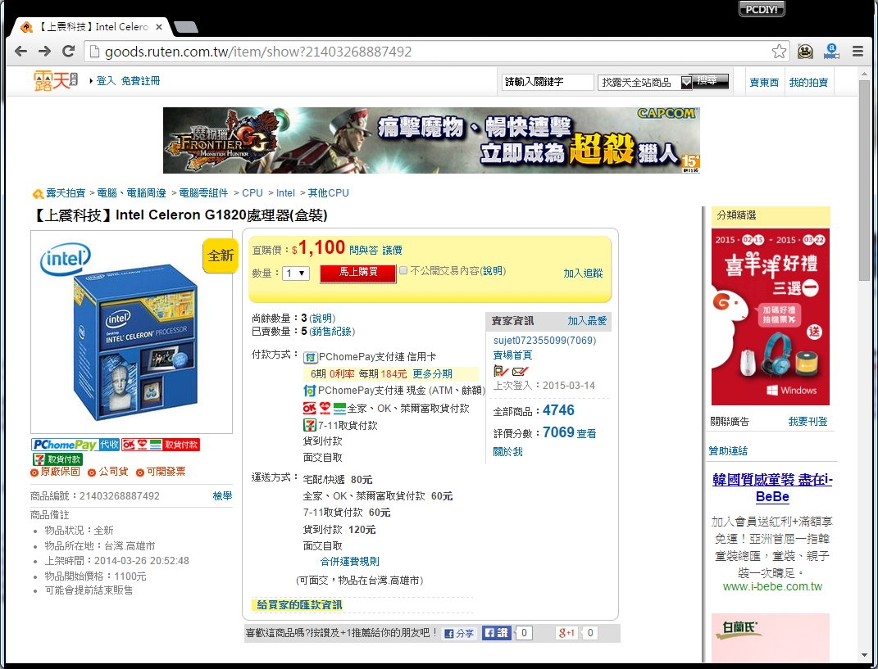Open the 我的拍賣 menu item
The height and width of the screenshot is (669, 878).
coord(808,82)
